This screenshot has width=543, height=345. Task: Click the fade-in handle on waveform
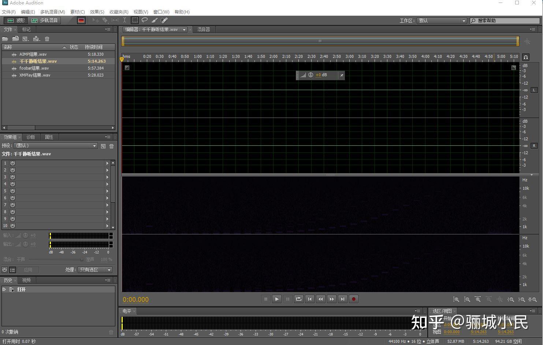127,68
